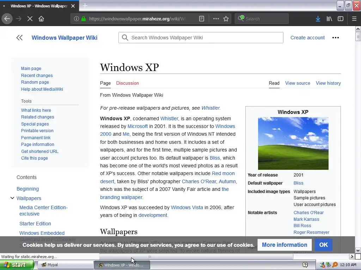This screenshot has height=270, width=361.
Task: Go to Windows Wallpaper Wiki home title
Action: [65, 38]
